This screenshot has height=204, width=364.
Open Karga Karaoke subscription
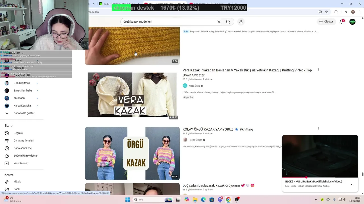tap(22, 106)
